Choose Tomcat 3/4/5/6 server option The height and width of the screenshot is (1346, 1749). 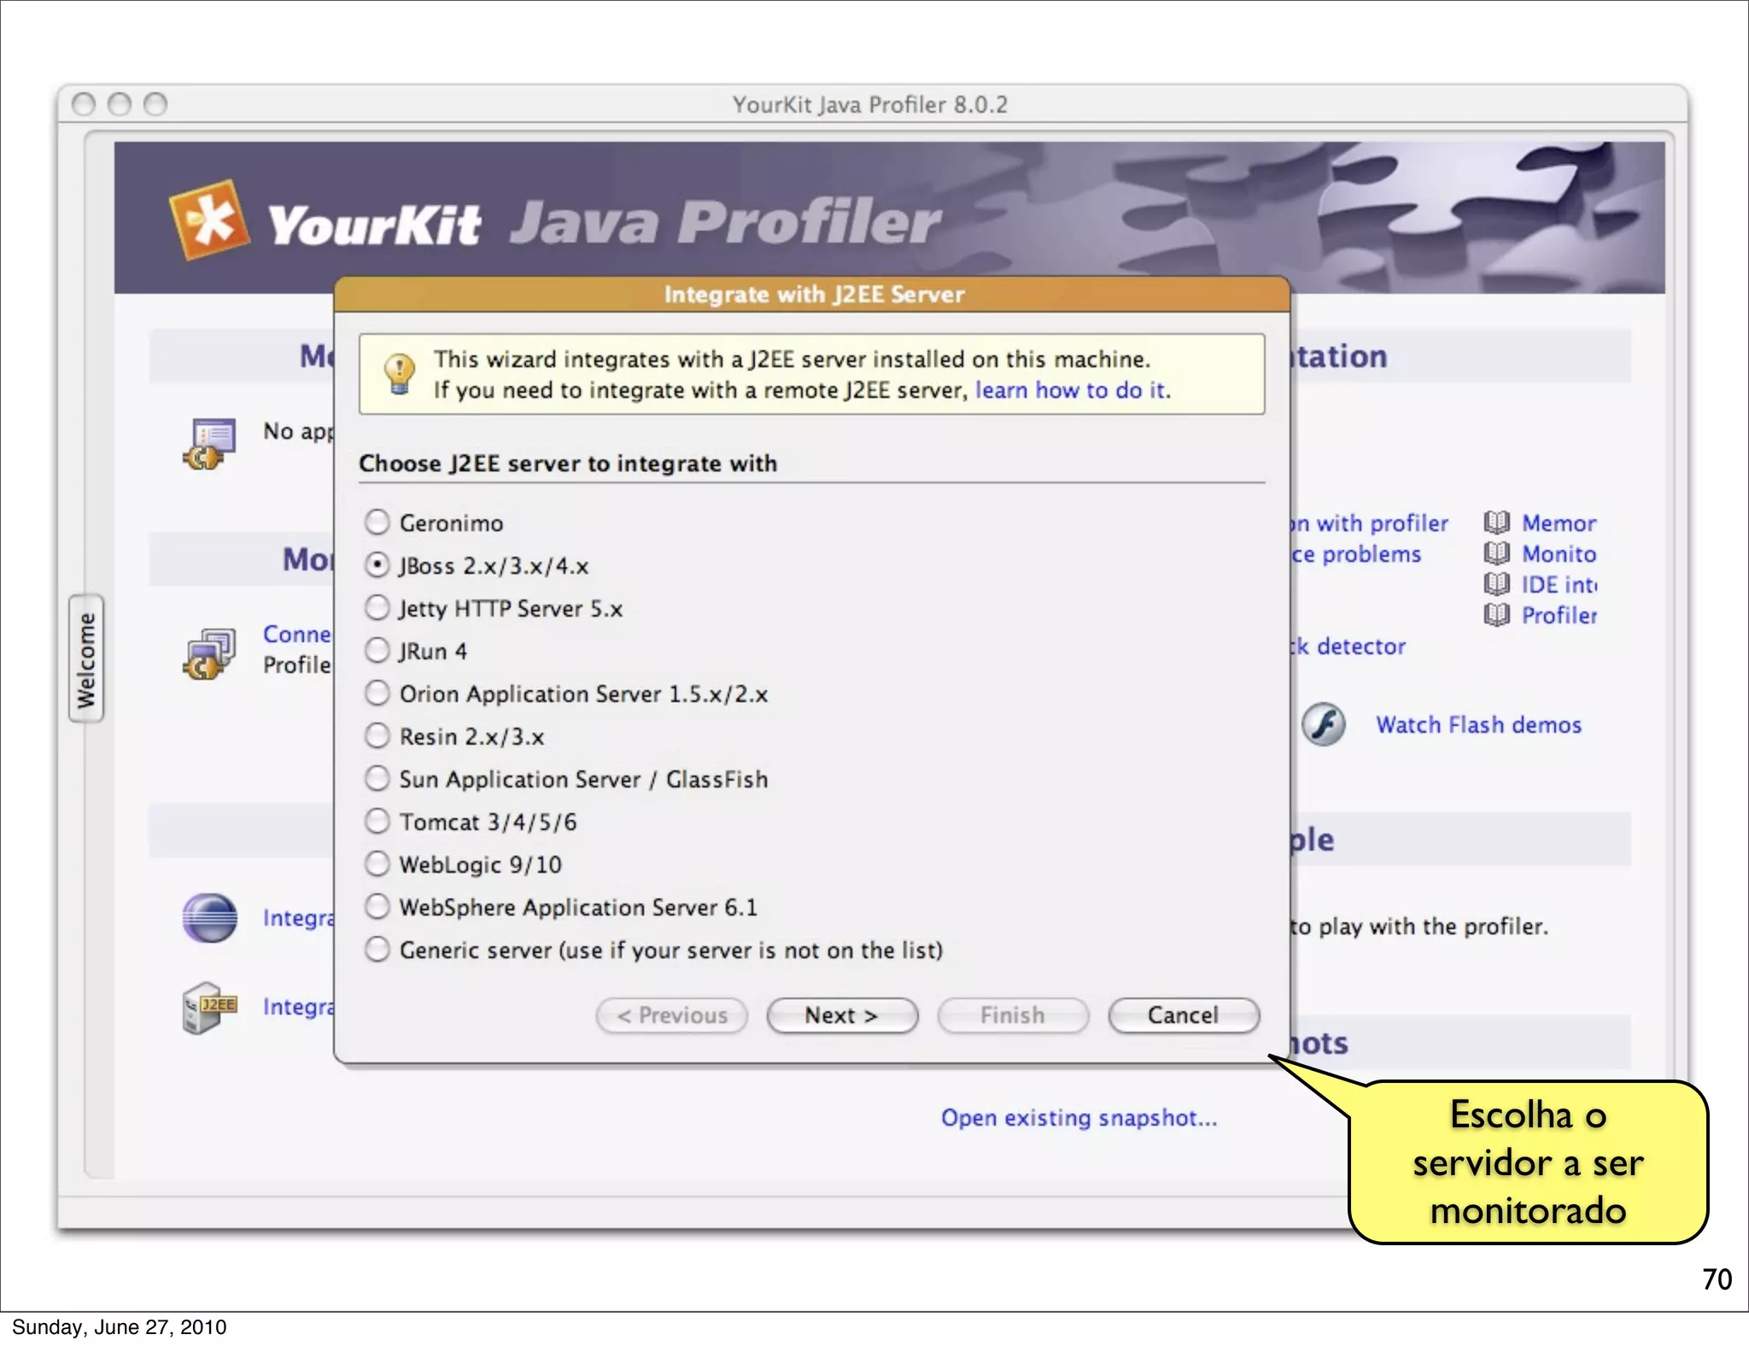point(377,821)
